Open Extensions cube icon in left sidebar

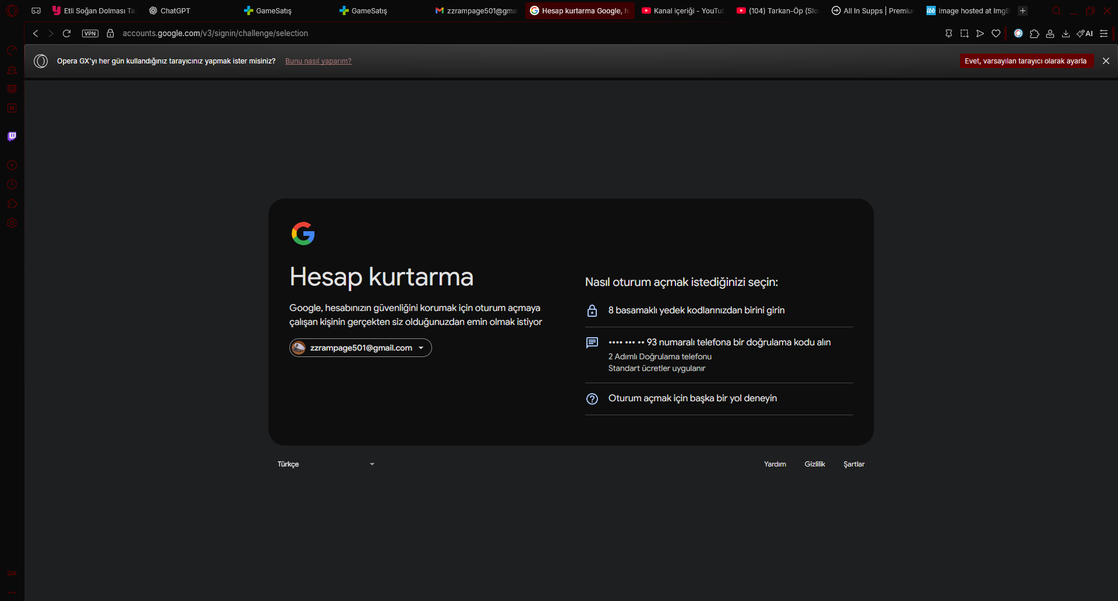pyautogui.click(x=12, y=204)
